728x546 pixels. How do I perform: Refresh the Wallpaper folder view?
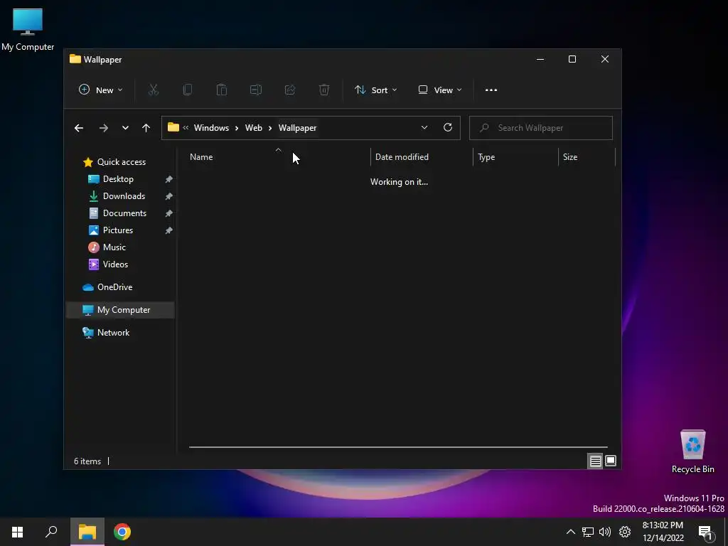point(448,127)
